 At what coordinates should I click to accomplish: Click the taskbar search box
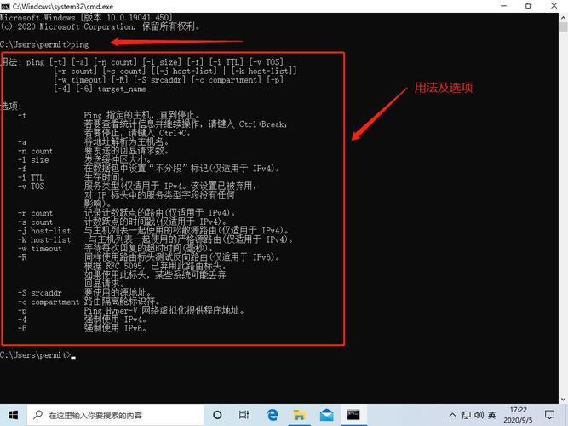point(115,415)
